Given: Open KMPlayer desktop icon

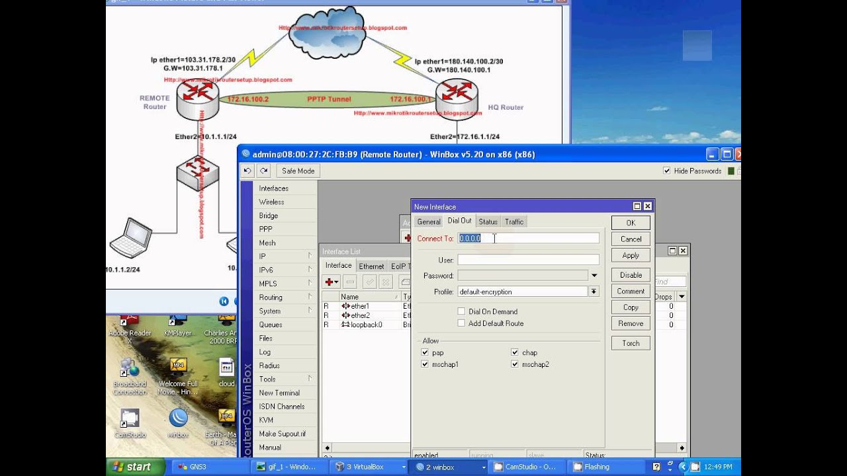Looking at the screenshot, I should 177,321.
